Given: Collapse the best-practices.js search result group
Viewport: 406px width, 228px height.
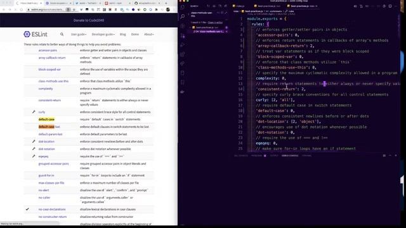Looking at the screenshot, I should [190, 27].
